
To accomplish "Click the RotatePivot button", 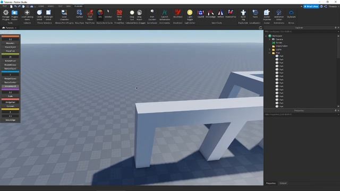I will pyautogui.click(x=10, y=61).
